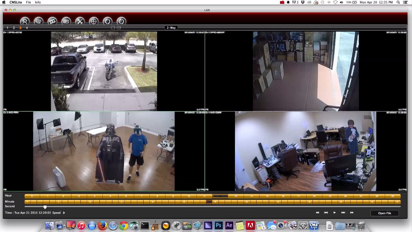This screenshot has width=412, height=232.
Task: Jump to hour 13 on Hour timeline
Action: click(236, 196)
